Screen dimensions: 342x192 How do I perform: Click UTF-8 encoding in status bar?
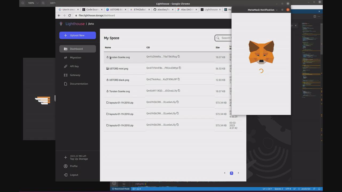288,189
